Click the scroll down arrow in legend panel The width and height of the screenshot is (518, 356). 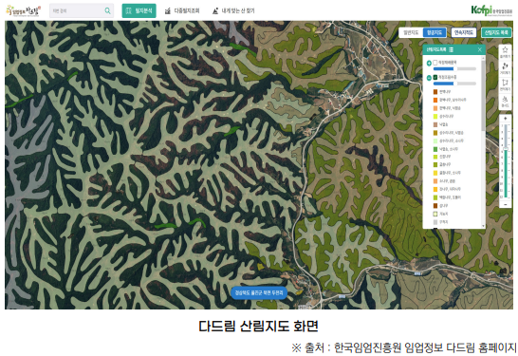(483, 226)
